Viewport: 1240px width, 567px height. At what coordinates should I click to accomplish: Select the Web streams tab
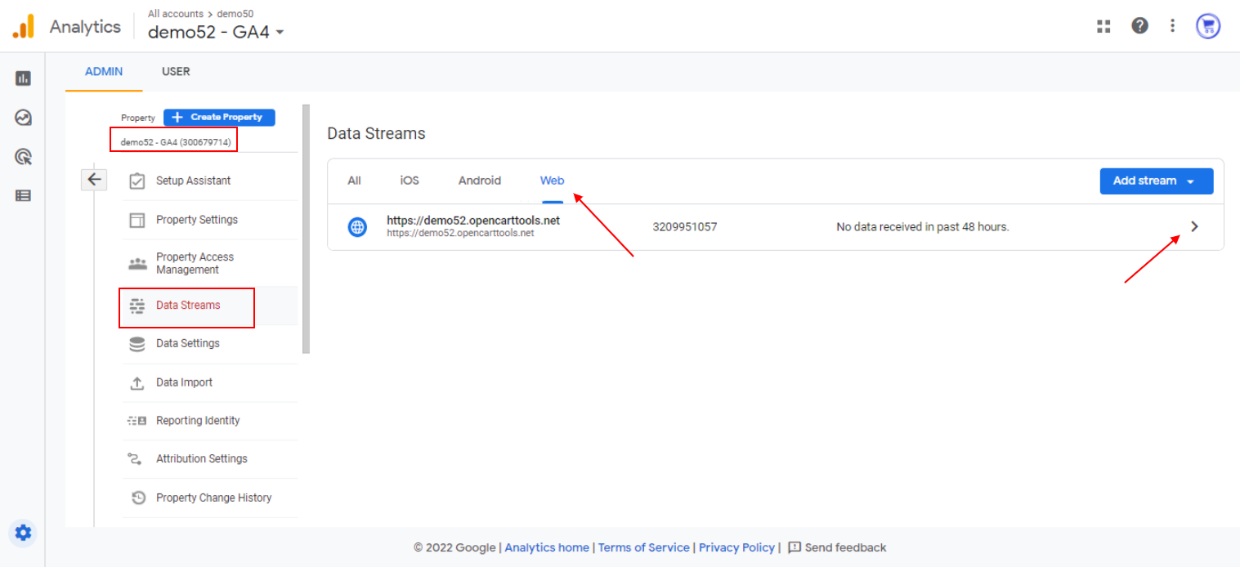click(552, 181)
